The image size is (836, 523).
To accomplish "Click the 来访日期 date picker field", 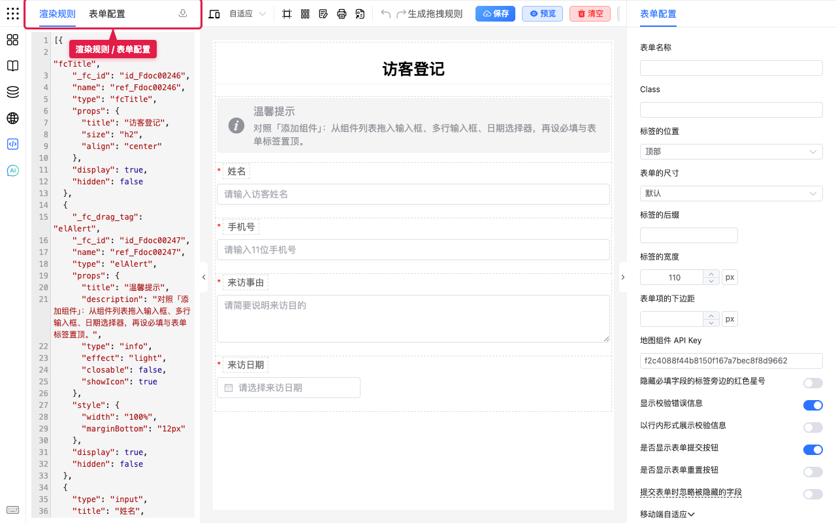I will [x=289, y=388].
